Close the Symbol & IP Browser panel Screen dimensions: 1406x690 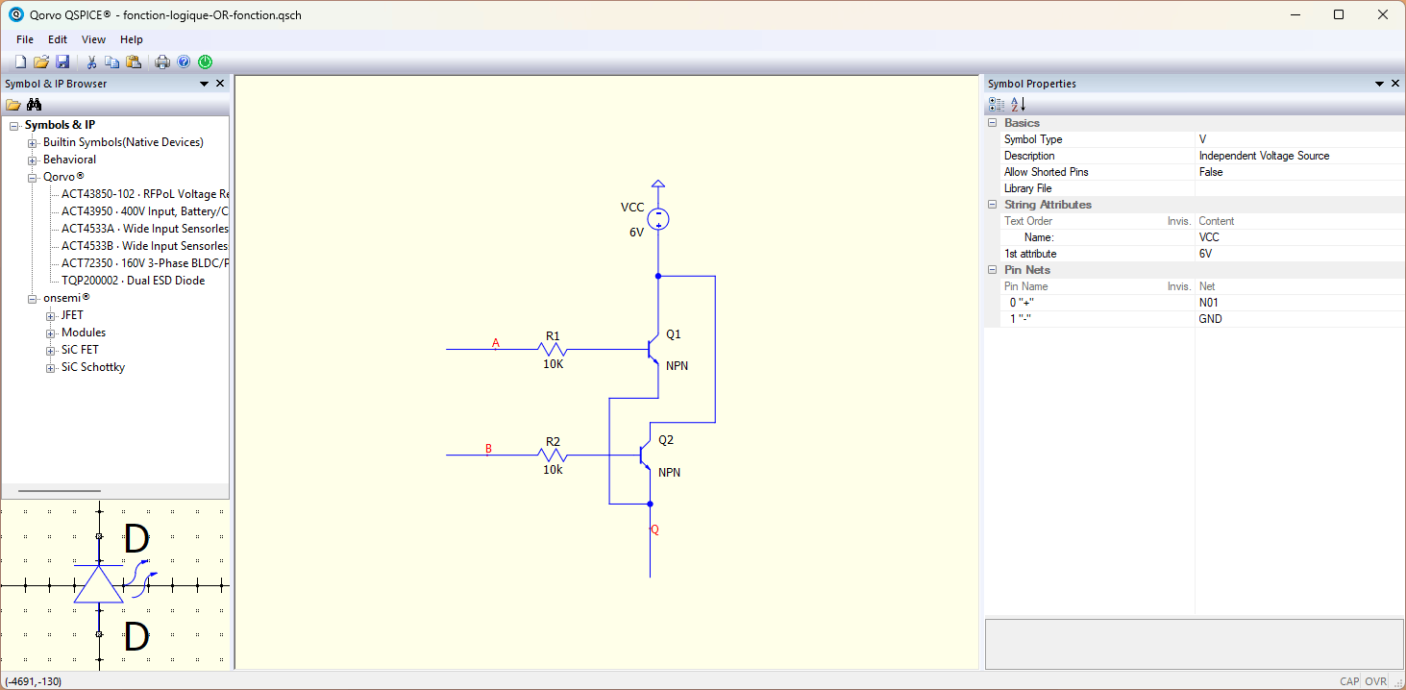(x=220, y=84)
